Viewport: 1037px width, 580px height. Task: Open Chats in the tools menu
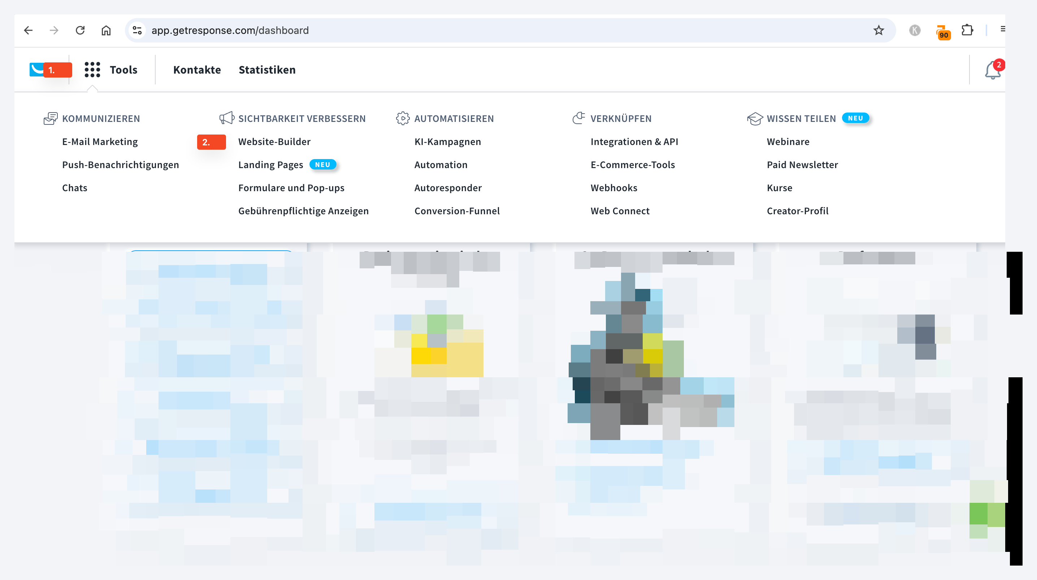coord(74,188)
